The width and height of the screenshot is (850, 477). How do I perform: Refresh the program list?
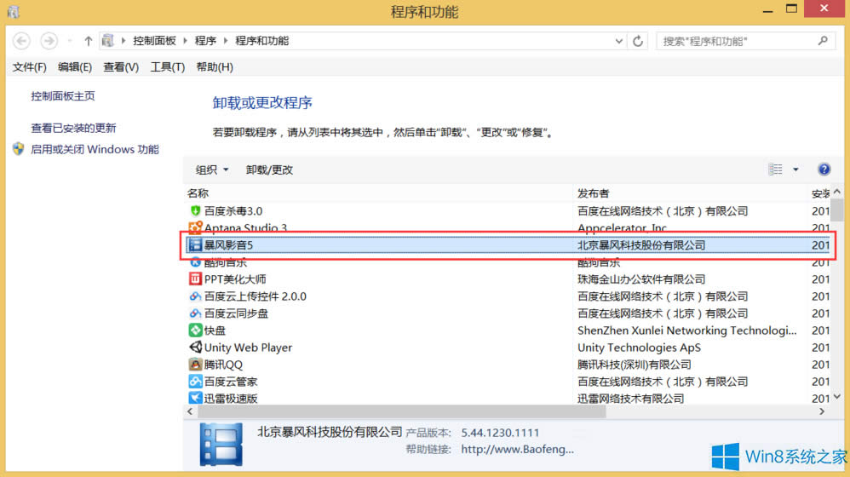[638, 41]
